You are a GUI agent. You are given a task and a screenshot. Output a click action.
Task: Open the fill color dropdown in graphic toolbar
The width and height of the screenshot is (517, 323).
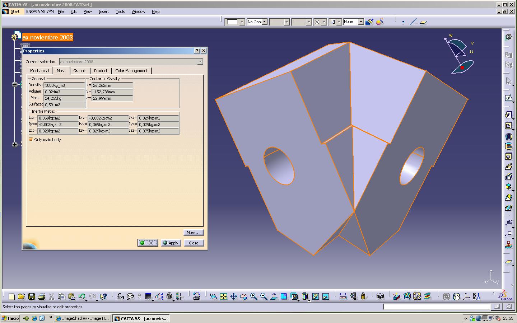pos(242,22)
